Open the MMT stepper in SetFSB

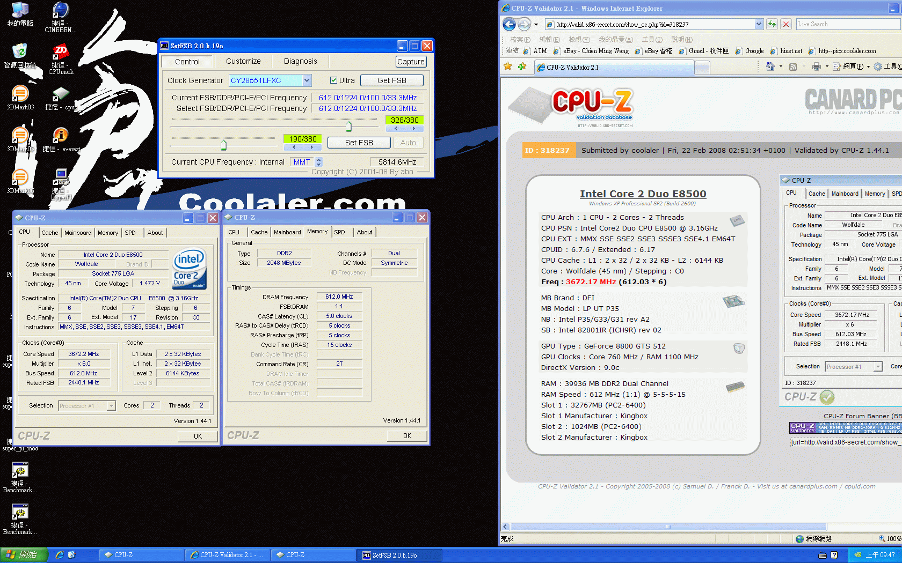(x=318, y=162)
